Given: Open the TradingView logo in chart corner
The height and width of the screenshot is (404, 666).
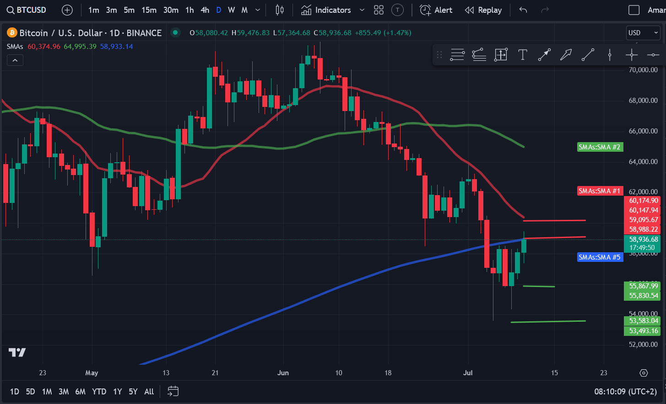Looking at the screenshot, I should [17, 352].
